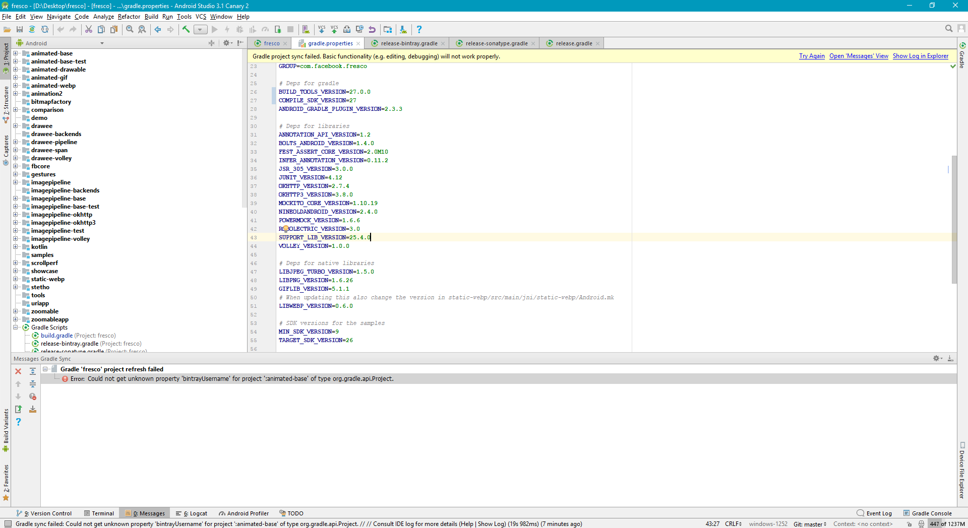Open the Refactor menu

[129, 17]
